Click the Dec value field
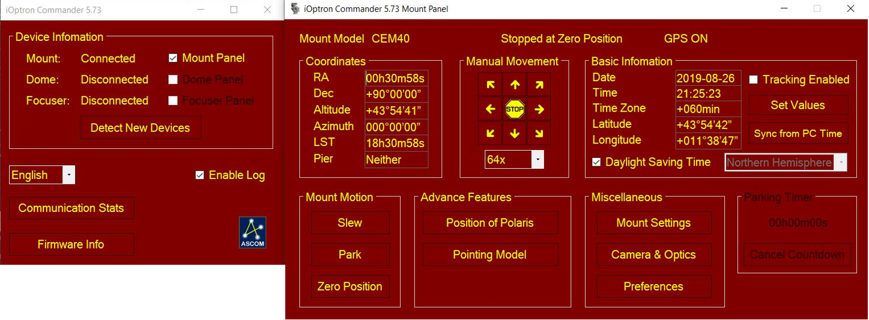Screen dimensions: 869x320 pyautogui.click(x=396, y=94)
